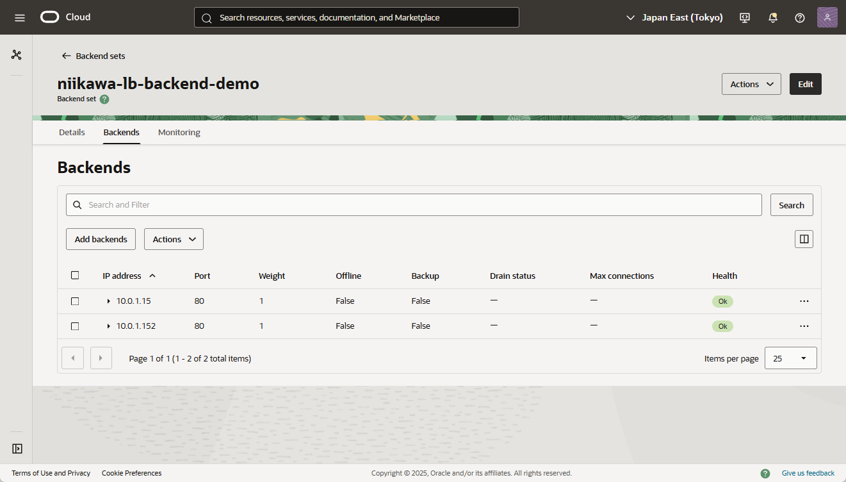Open the Japan East (Tokyo) region selector
The width and height of the screenshot is (846, 482).
tap(674, 17)
